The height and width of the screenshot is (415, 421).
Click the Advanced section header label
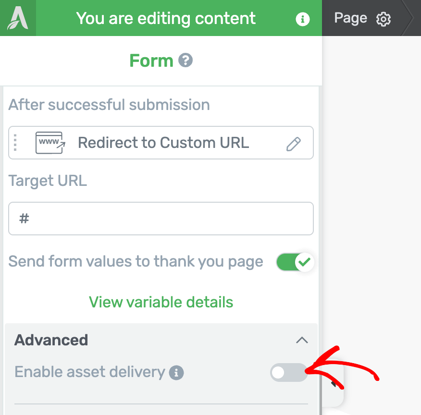pos(51,340)
